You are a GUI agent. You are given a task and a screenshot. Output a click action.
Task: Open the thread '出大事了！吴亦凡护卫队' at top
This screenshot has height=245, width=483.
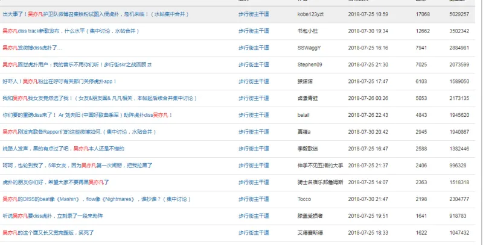tap(91, 13)
